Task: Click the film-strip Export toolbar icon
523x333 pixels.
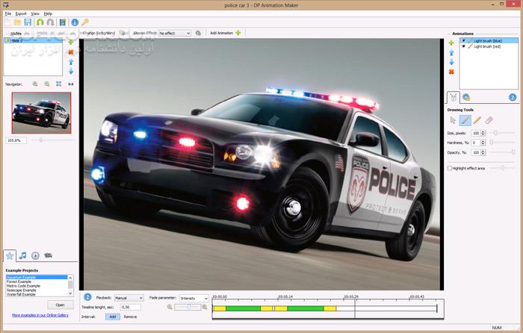Action: (63, 22)
